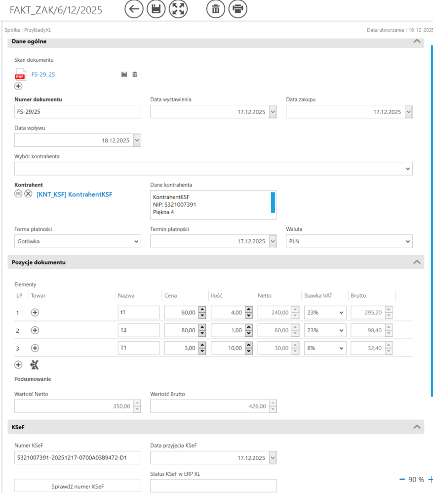Clear the selected Kontrahent with X icon
The height and width of the screenshot is (493, 433).
(28, 194)
